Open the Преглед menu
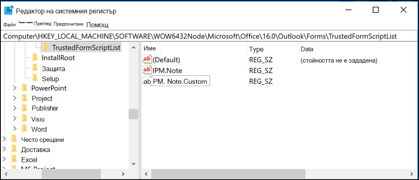Viewport: 419px width, 180px height. 43,24
